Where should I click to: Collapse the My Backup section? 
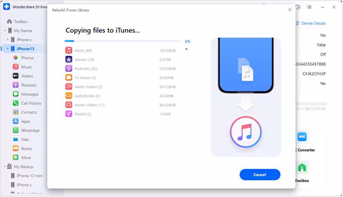[5, 167]
